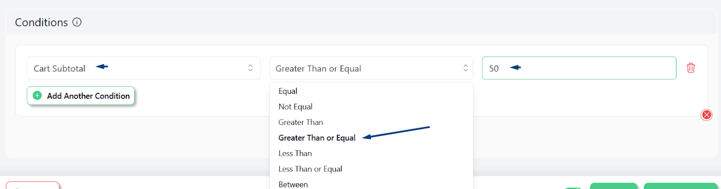Click the red circled X remove icon
Viewport: 721px width, 189px height.
707,115
